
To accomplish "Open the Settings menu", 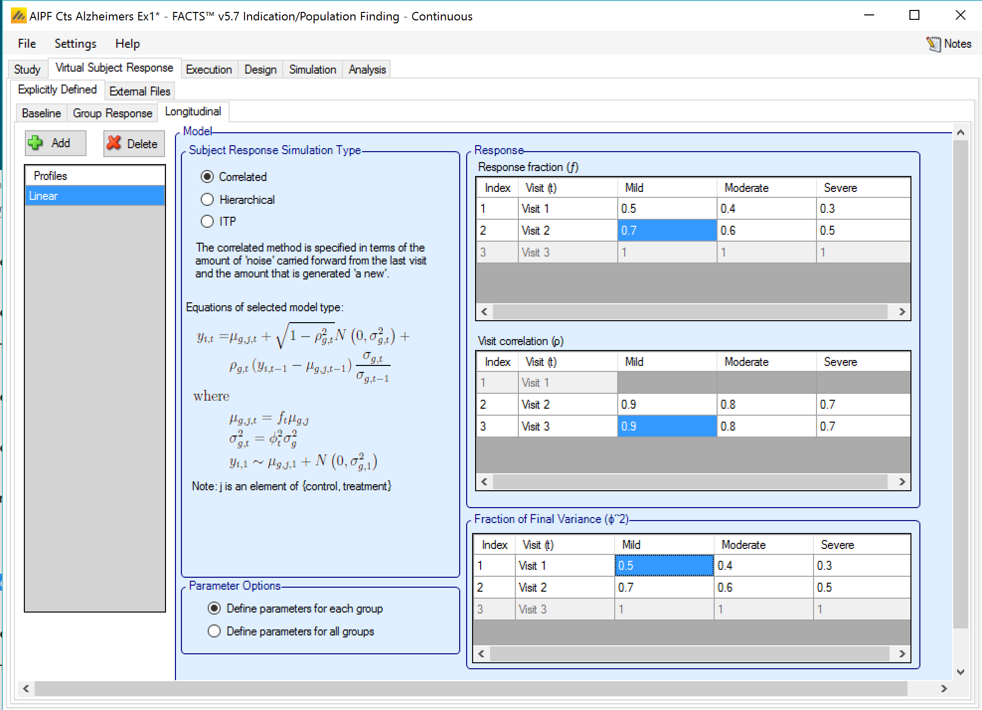I will click(x=75, y=44).
